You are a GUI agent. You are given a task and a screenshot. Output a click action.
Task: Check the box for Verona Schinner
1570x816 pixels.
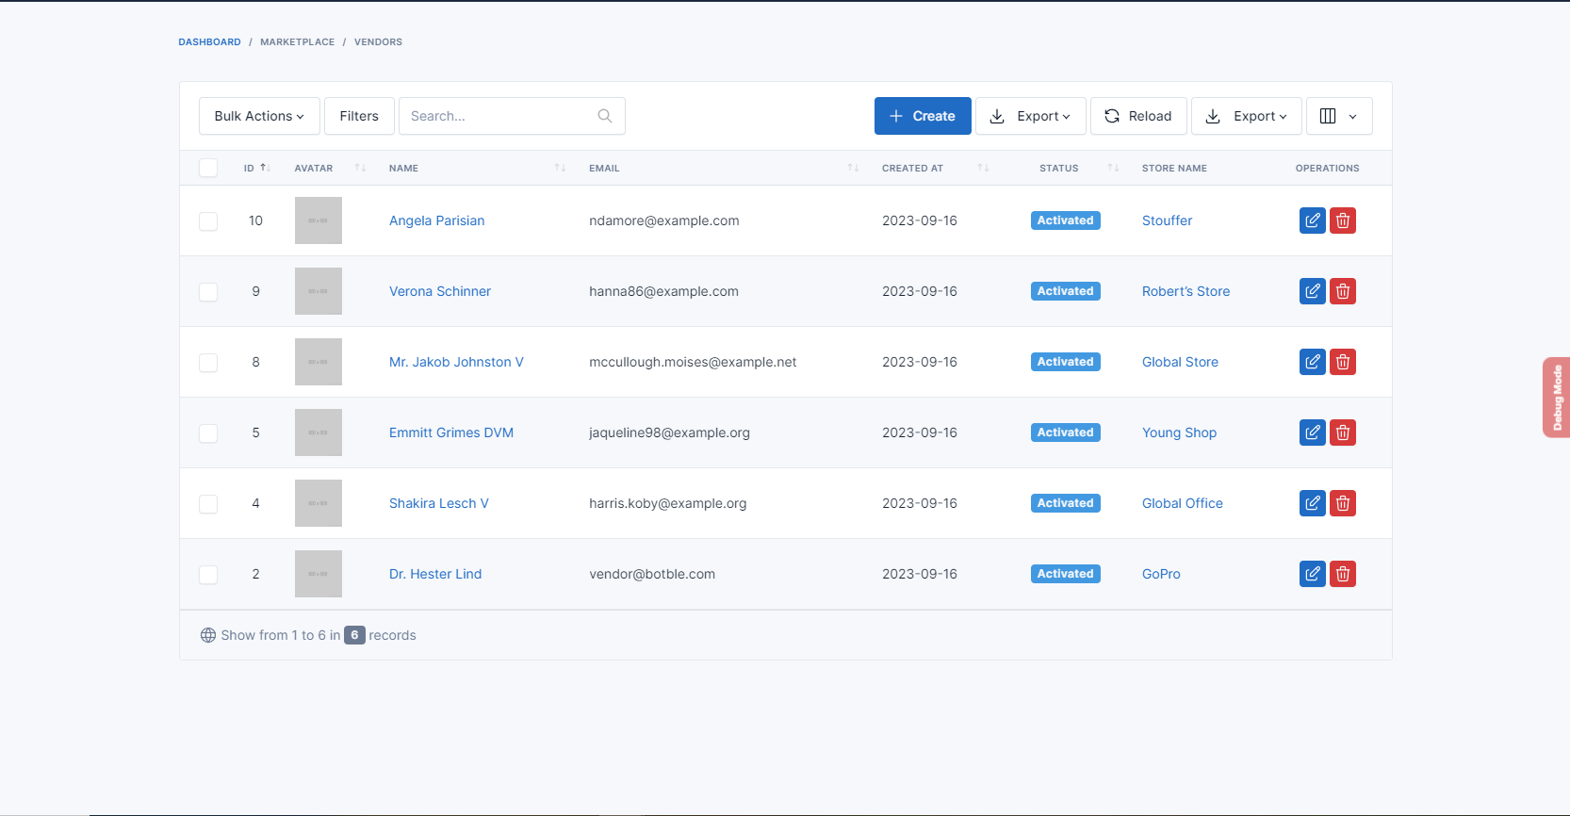pyautogui.click(x=208, y=291)
